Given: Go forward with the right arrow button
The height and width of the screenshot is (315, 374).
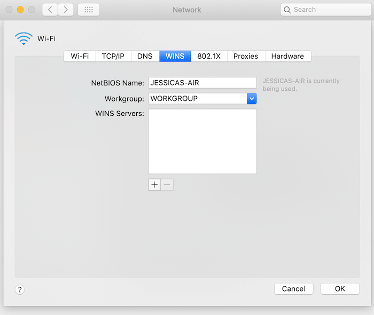Looking at the screenshot, I should click(x=66, y=10).
